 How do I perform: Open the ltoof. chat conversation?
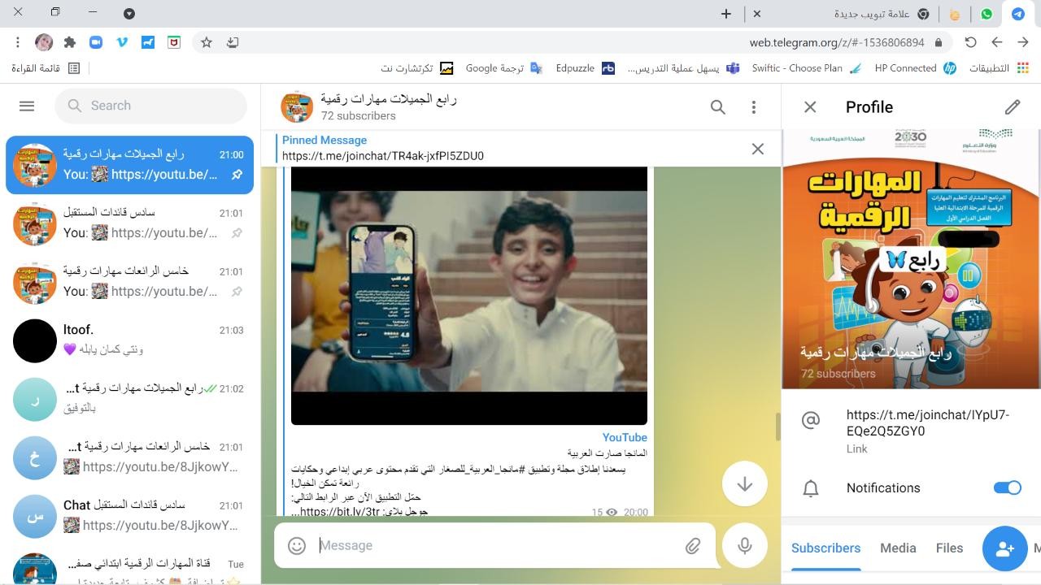[x=130, y=340]
